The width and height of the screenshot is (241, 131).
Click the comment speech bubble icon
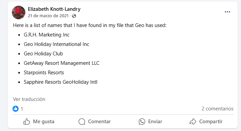tap(82, 122)
